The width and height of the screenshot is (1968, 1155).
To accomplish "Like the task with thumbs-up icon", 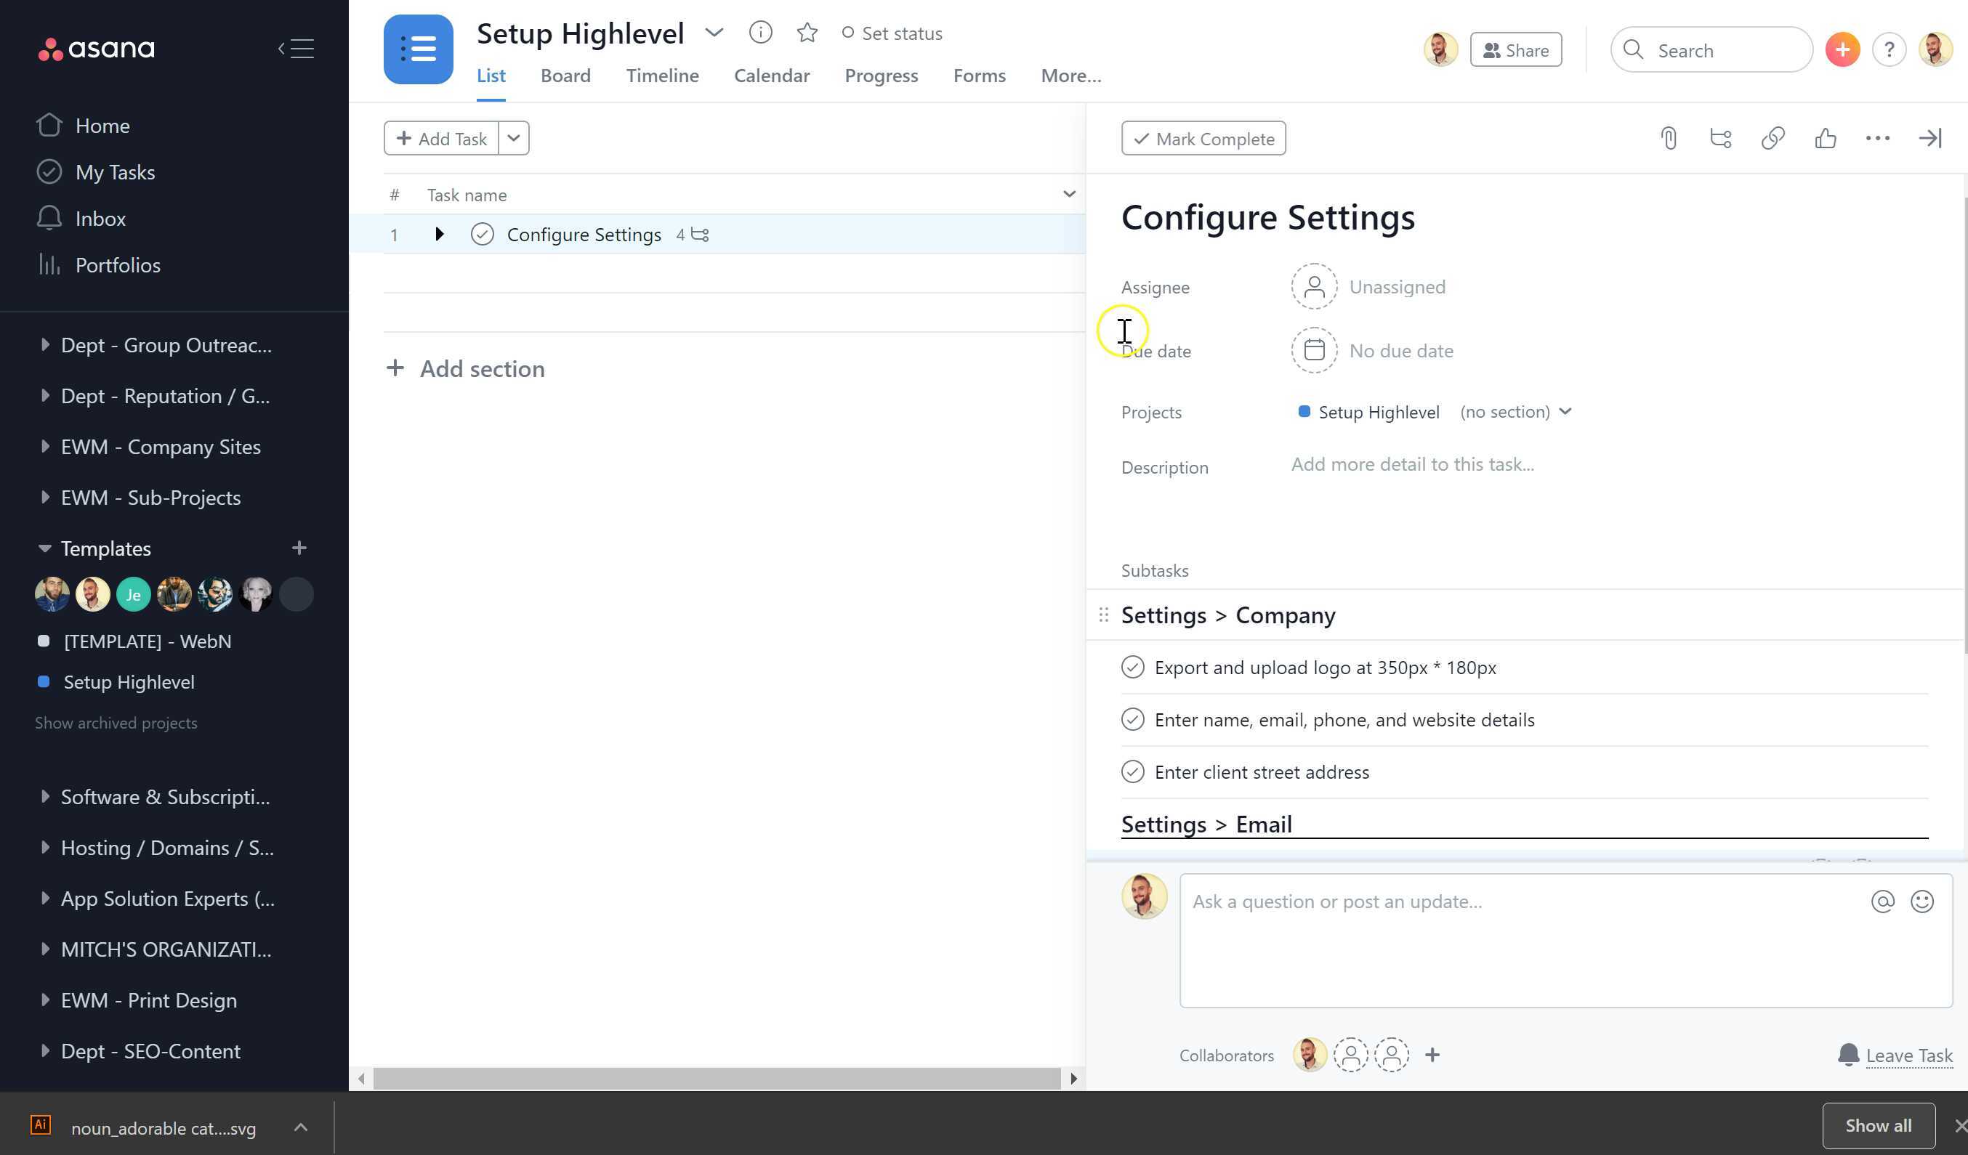I will point(1825,138).
